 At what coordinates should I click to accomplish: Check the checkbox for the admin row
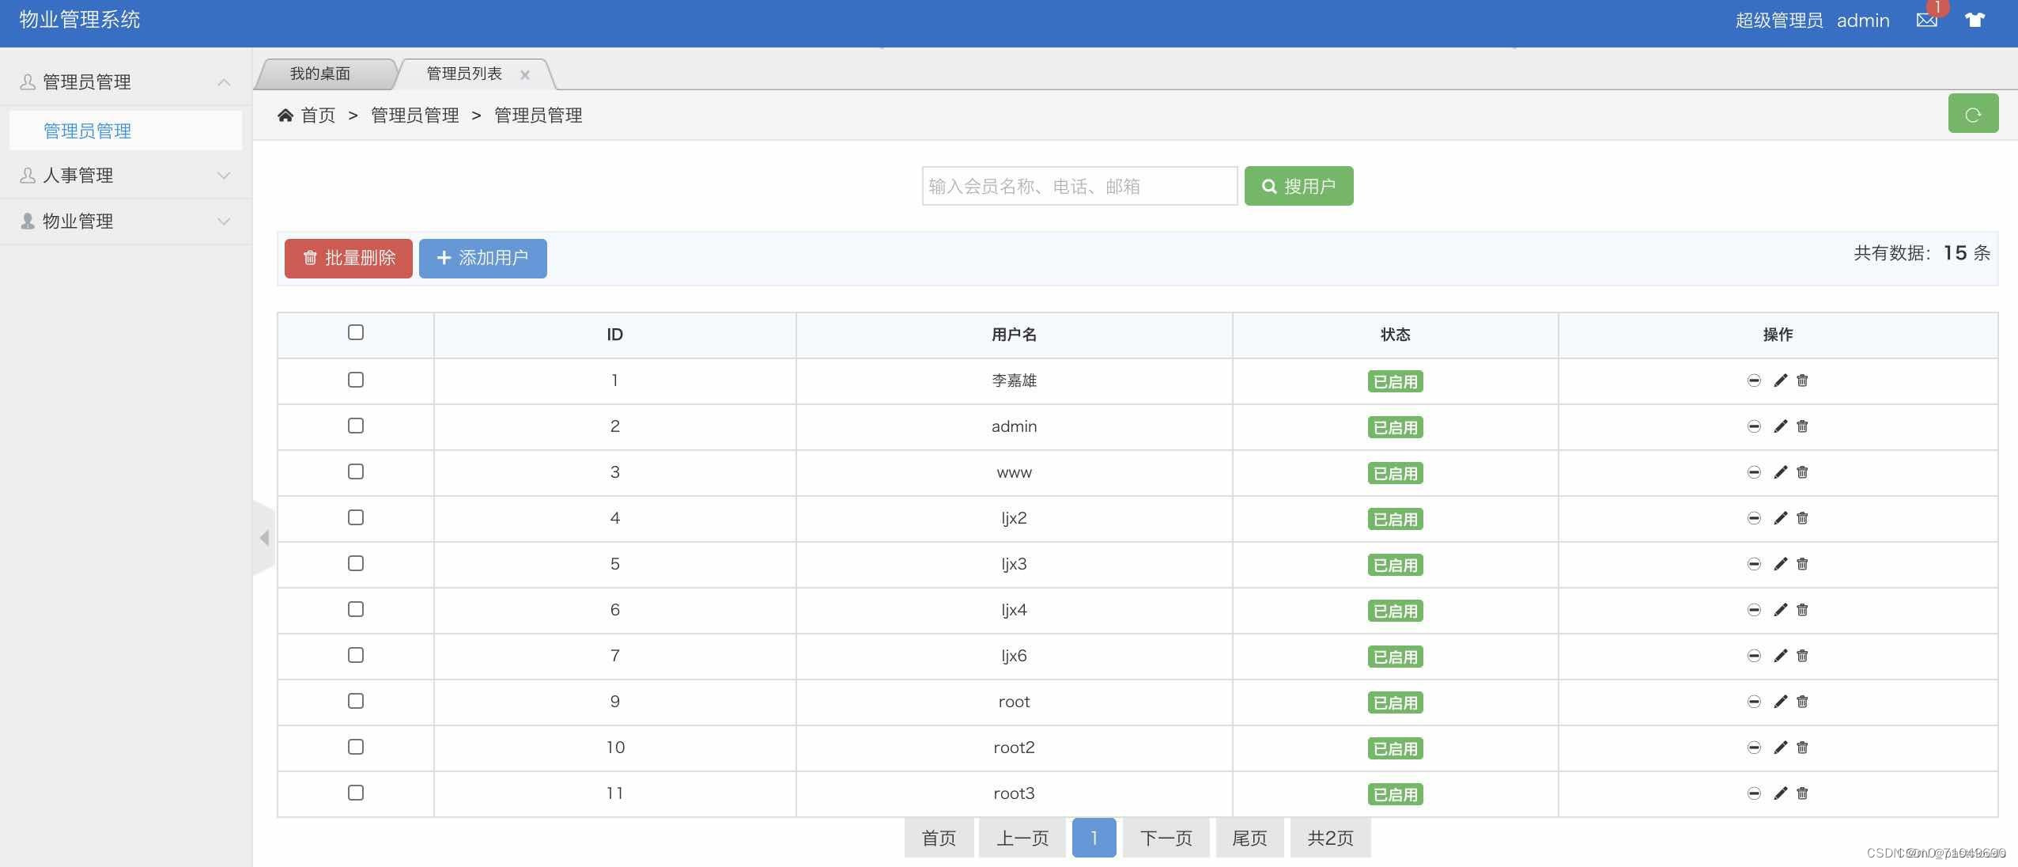tap(354, 426)
